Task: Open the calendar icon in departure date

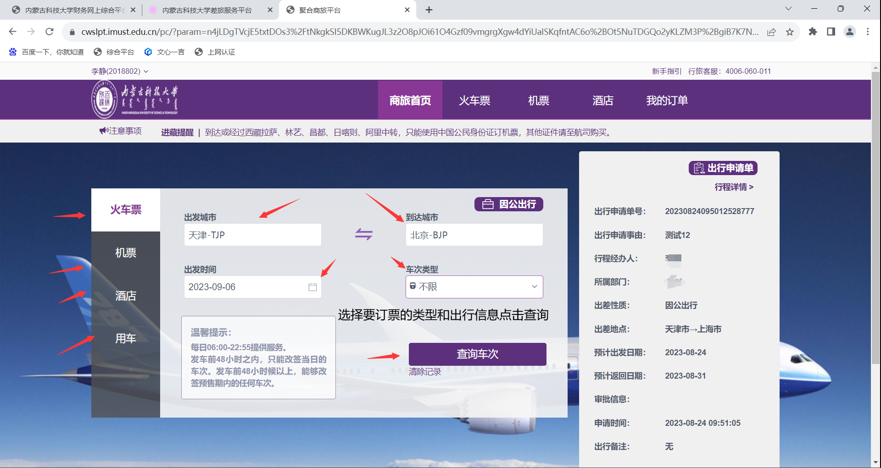Action: click(x=312, y=287)
